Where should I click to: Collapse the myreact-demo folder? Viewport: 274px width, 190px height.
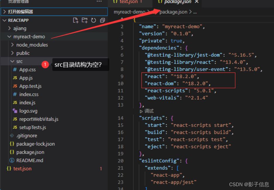pyautogui.click(x=29, y=37)
